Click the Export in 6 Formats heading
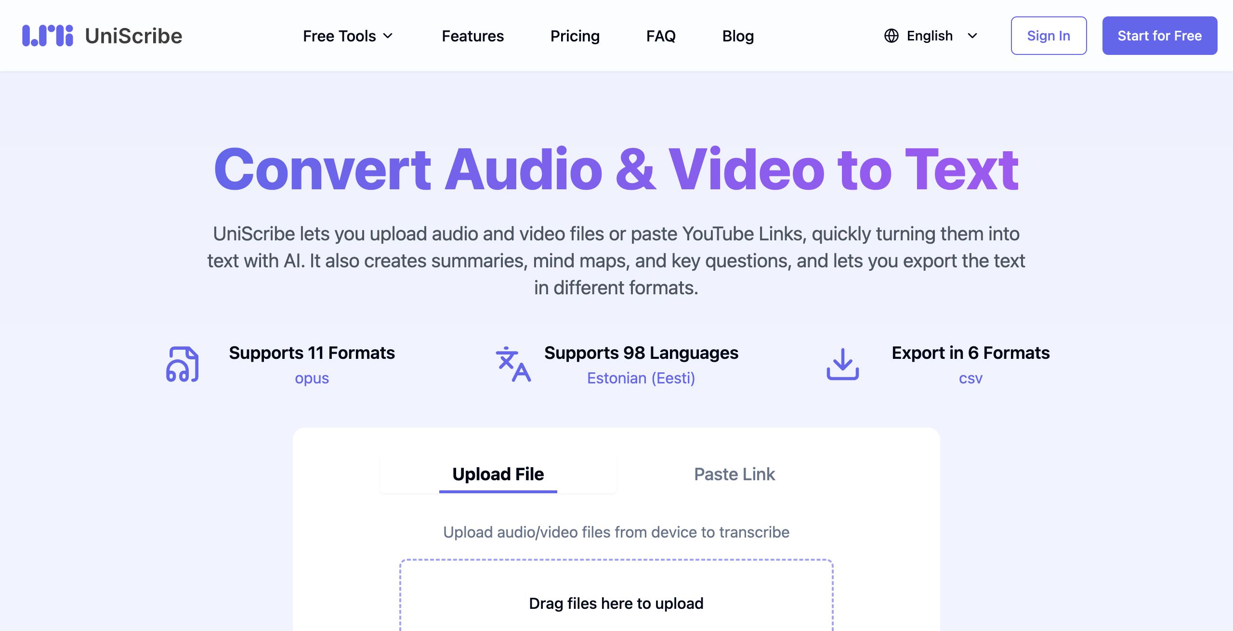 click(970, 353)
